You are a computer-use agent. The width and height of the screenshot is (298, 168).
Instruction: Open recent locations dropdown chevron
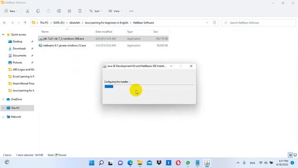tap(19, 23)
